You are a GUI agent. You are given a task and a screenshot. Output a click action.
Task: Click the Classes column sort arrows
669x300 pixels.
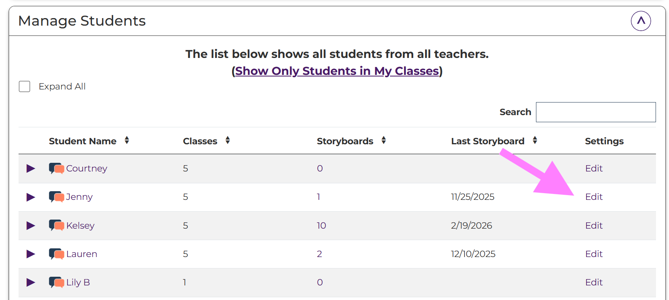(228, 140)
